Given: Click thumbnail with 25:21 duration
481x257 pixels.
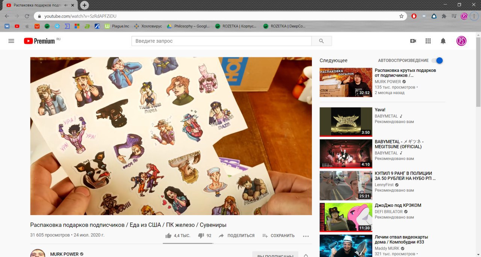Looking at the screenshot, I should pos(346,185).
